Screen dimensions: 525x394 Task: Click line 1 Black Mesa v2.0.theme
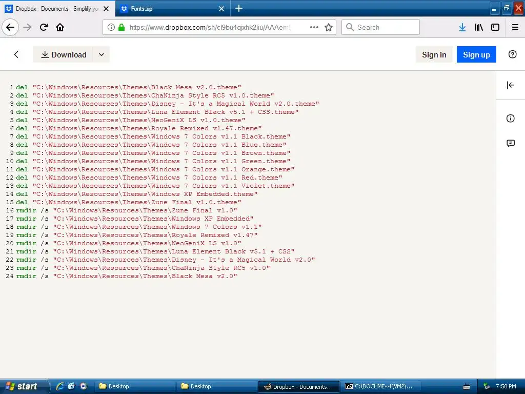click(129, 87)
